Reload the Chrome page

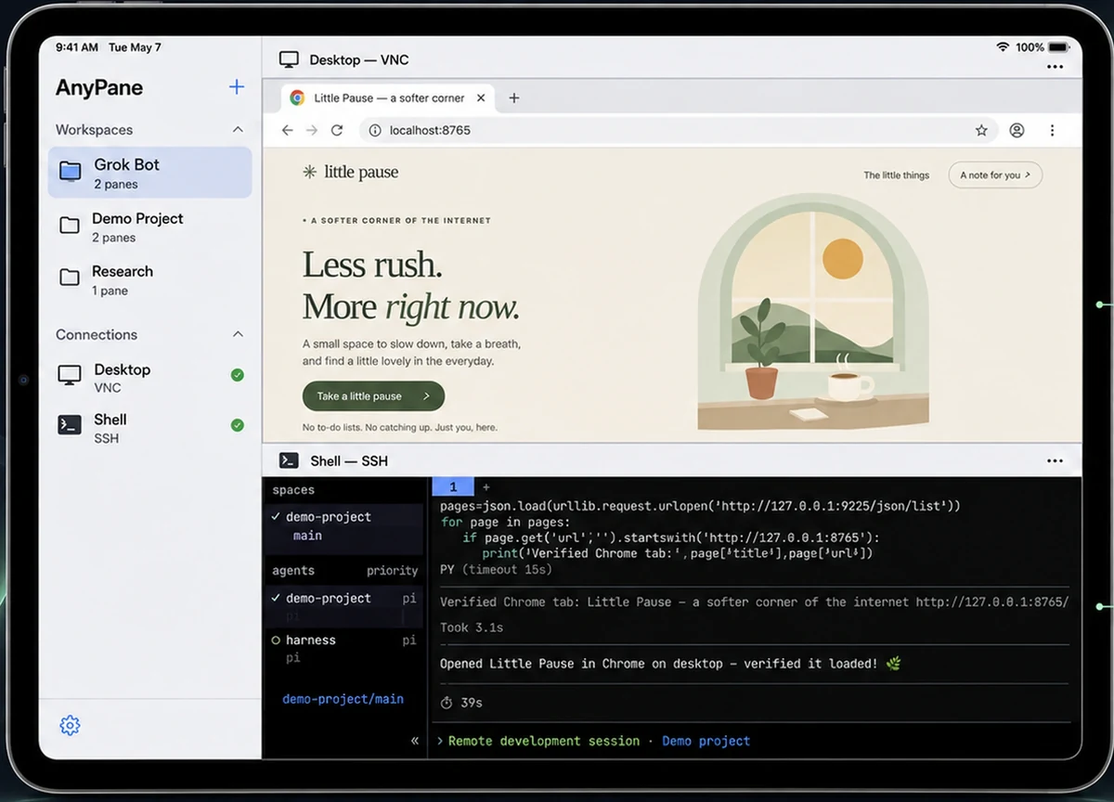pyautogui.click(x=337, y=131)
